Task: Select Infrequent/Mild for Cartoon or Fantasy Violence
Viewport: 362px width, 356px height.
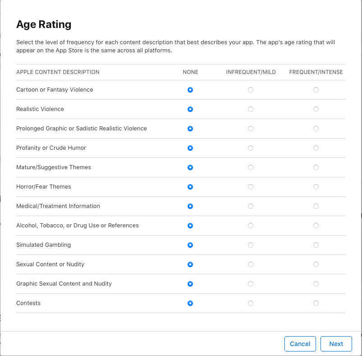Action: (x=251, y=90)
